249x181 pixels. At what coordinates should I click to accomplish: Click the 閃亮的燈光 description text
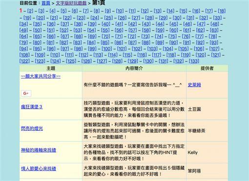click(134, 131)
